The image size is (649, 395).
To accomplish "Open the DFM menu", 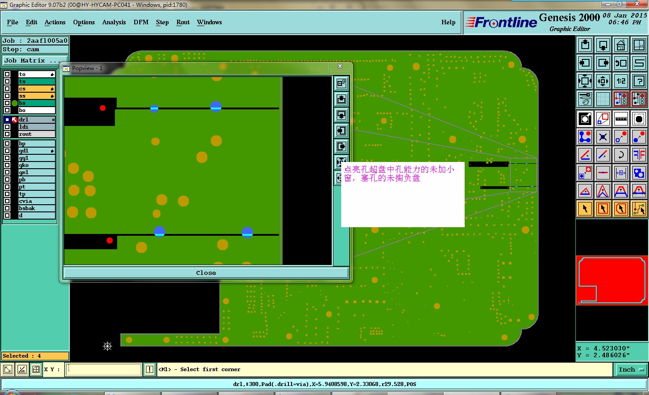I will pos(141,22).
